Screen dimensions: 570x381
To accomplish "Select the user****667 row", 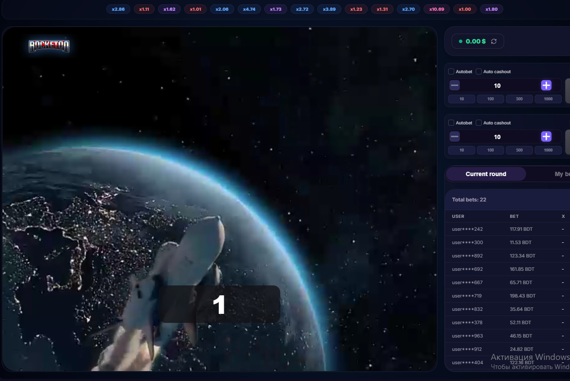I will (x=508, y=282).
